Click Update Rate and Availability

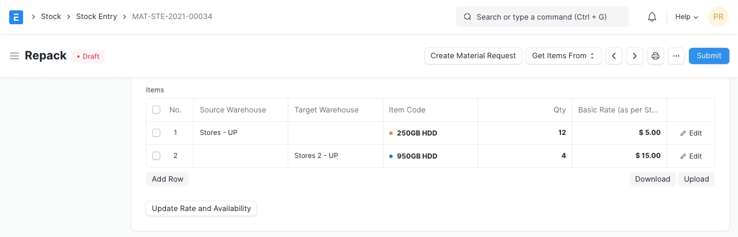click(x=201, y=208)
